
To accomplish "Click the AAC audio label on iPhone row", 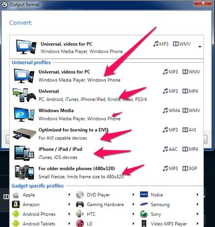I will tap(173, 149).
